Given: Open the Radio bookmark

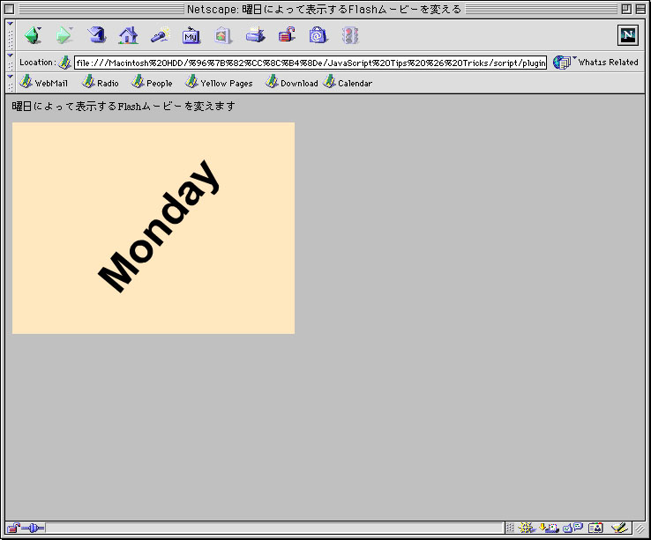Looking at the screenshot, I should click(100, 82).
